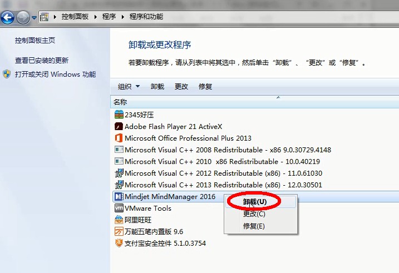399x273 pixels.
Task: Click 更改 in the toolbar
Action: [181, 87]
